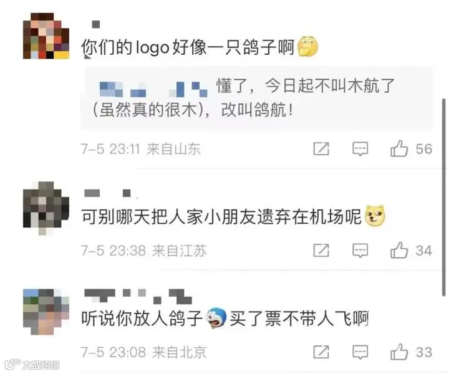Like the 北京 comment with 33 likes
Screen dimensions: 449x374
coord(399,352)
